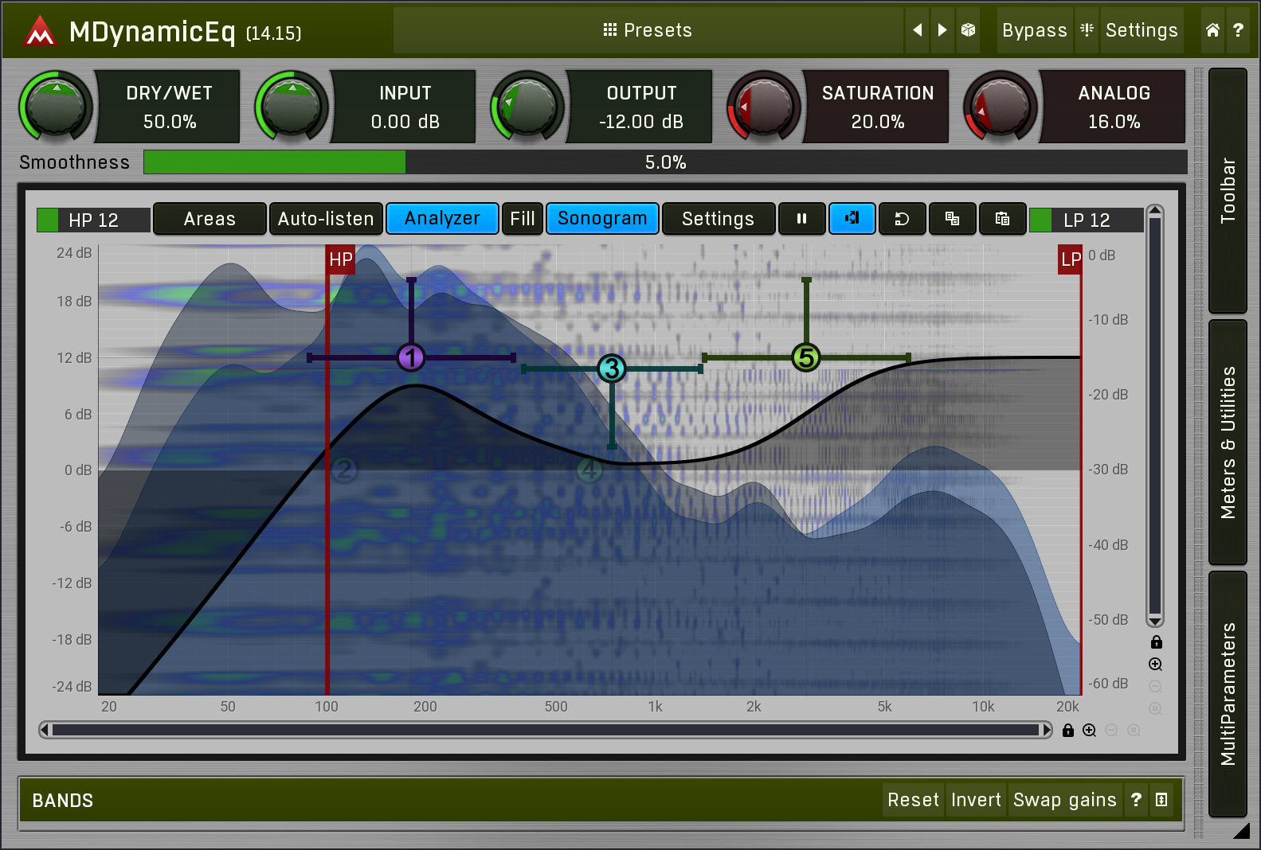Expand the BANDS panel collapse icon
The width and height of the screenshot is (1261, 850).
pos(1161,800)
